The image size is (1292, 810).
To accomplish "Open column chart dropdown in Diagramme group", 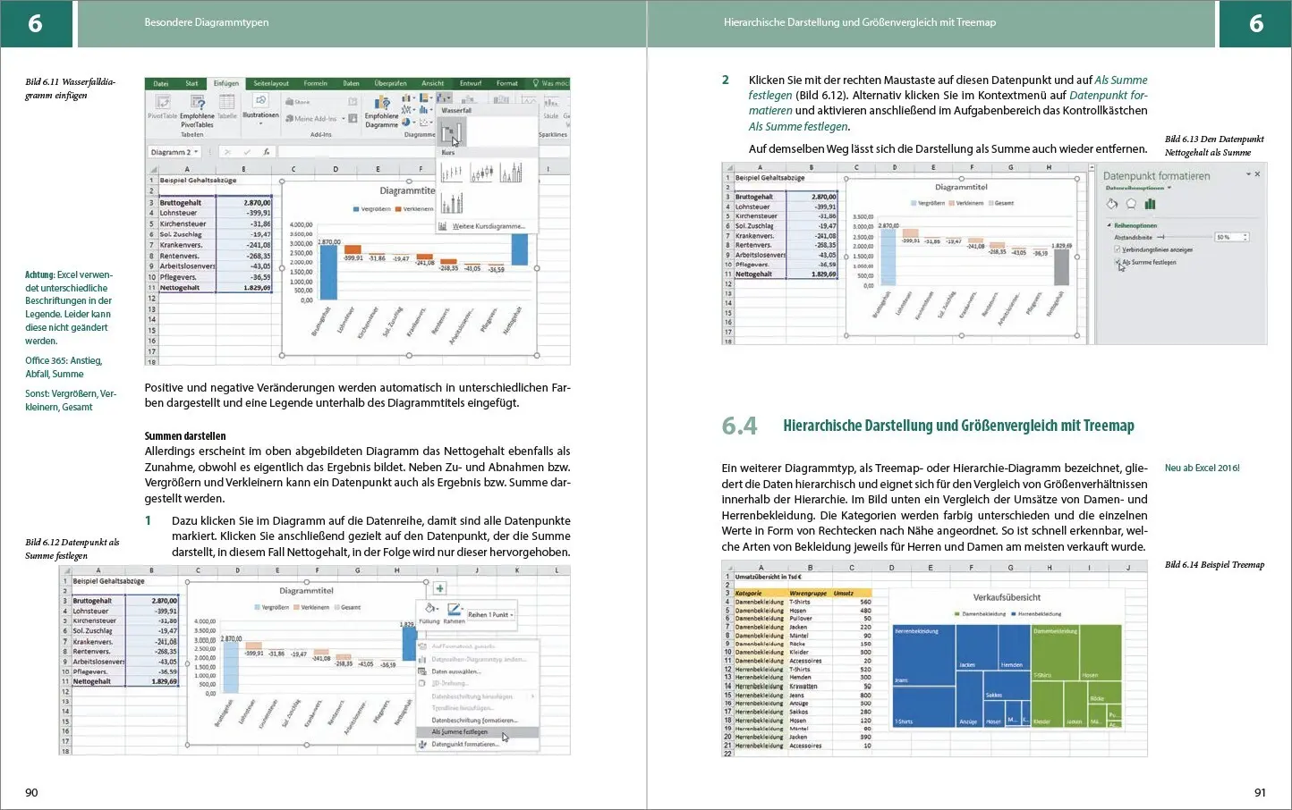I will point(409,97).
